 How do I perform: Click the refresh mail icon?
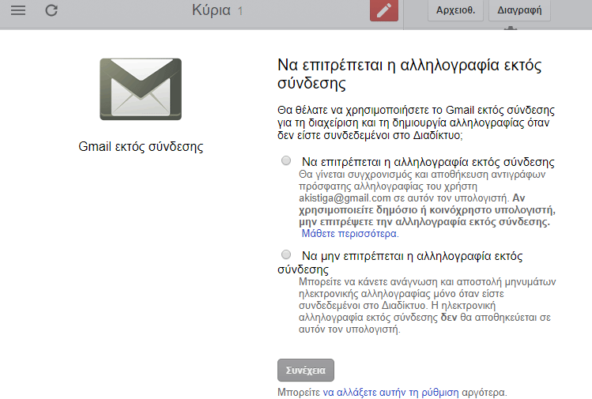click(51, 10)
